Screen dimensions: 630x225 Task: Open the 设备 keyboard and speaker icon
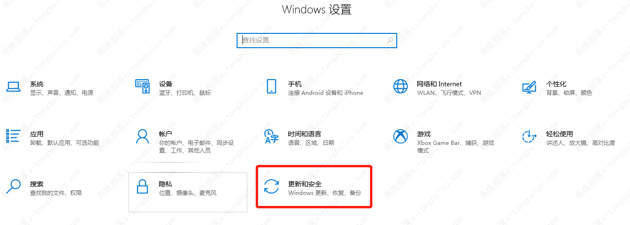point(142,86)
